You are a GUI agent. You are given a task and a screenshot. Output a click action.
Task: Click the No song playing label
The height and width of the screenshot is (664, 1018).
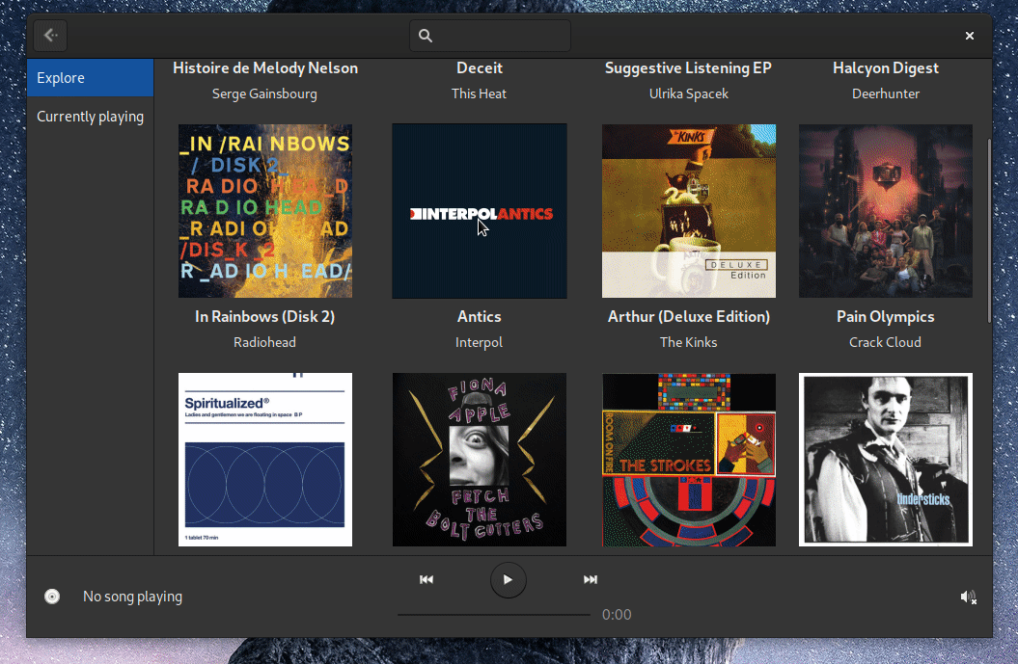point(132,597)
